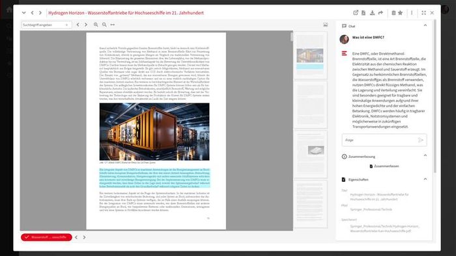Collapse the Eigenschaften section

pyautogui.click(x=425, y=179)
